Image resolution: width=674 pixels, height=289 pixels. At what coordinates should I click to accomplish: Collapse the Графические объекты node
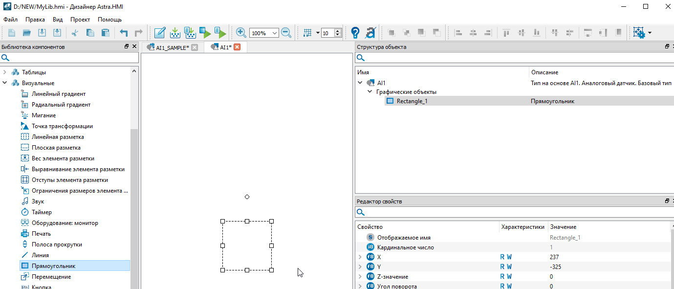point(370,92)
